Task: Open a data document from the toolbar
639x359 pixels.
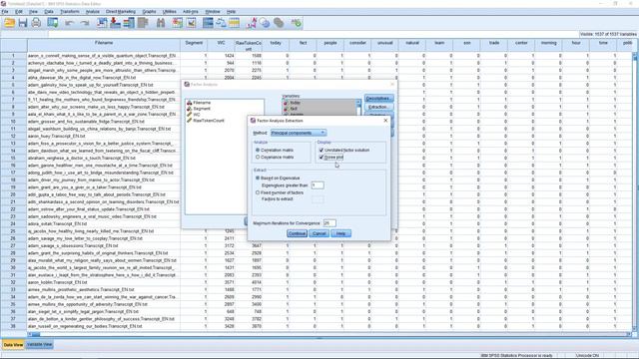Action: [9, 23]
